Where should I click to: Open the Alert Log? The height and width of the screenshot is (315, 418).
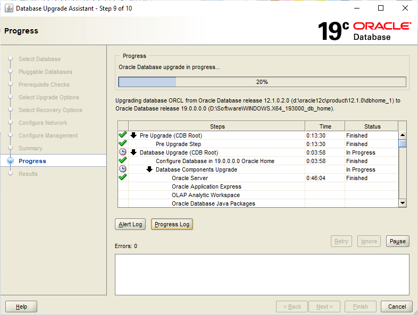click(130, 224)
